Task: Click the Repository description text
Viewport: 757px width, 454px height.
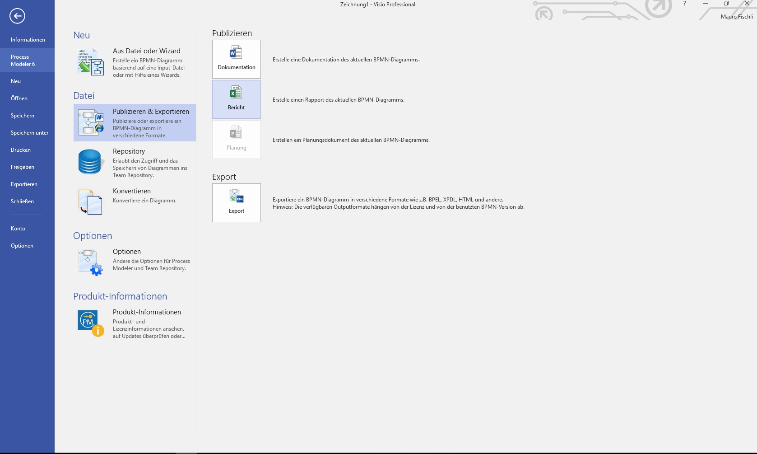Action: coord(150,168)
